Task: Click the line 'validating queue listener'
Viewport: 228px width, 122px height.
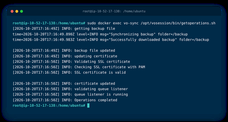Action: coord(70,89)
